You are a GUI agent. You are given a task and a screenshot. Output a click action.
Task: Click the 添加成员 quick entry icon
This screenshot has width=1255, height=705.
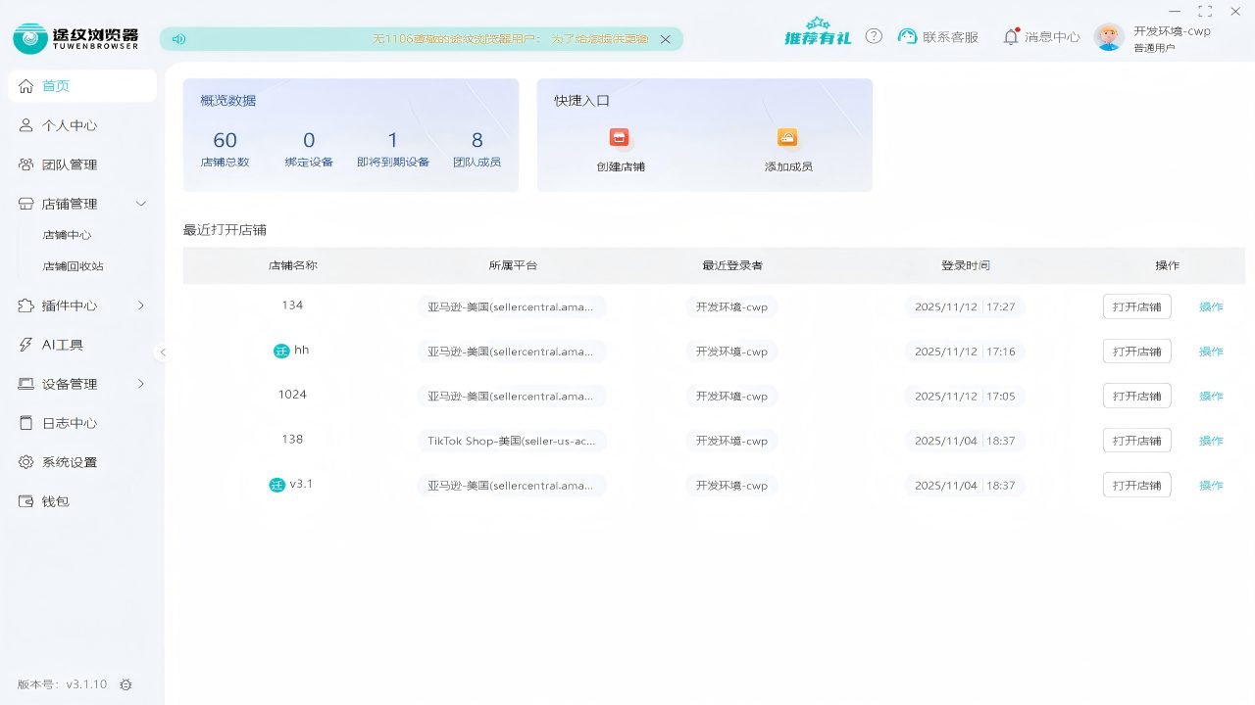click(x=787, y=137)
